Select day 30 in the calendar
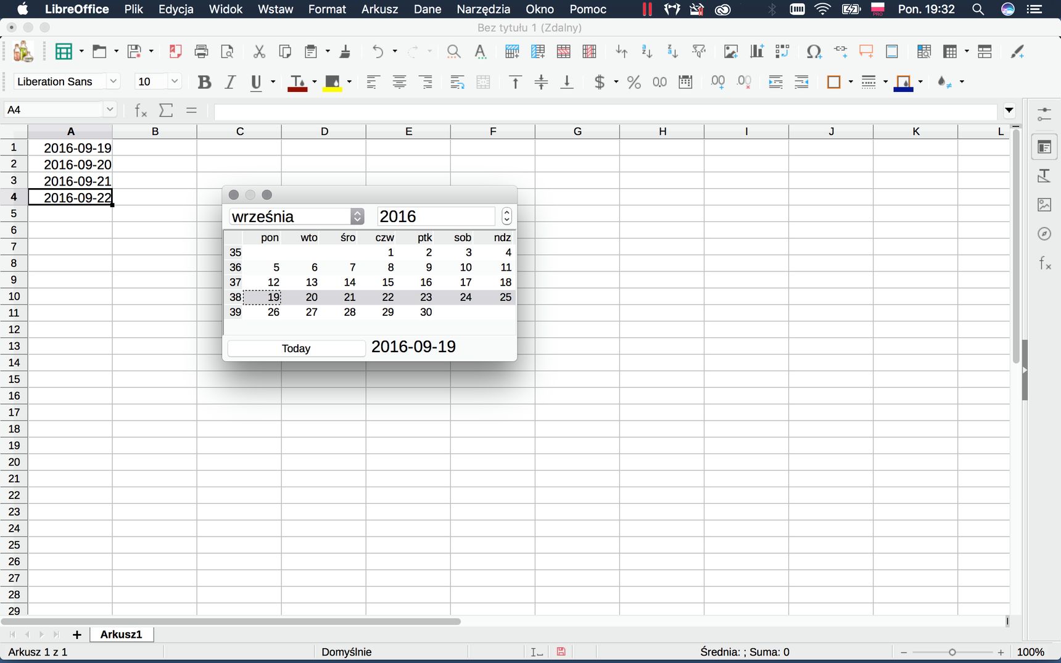The height and width of the screenshot is (663, 1061). (x=426, y=312)
